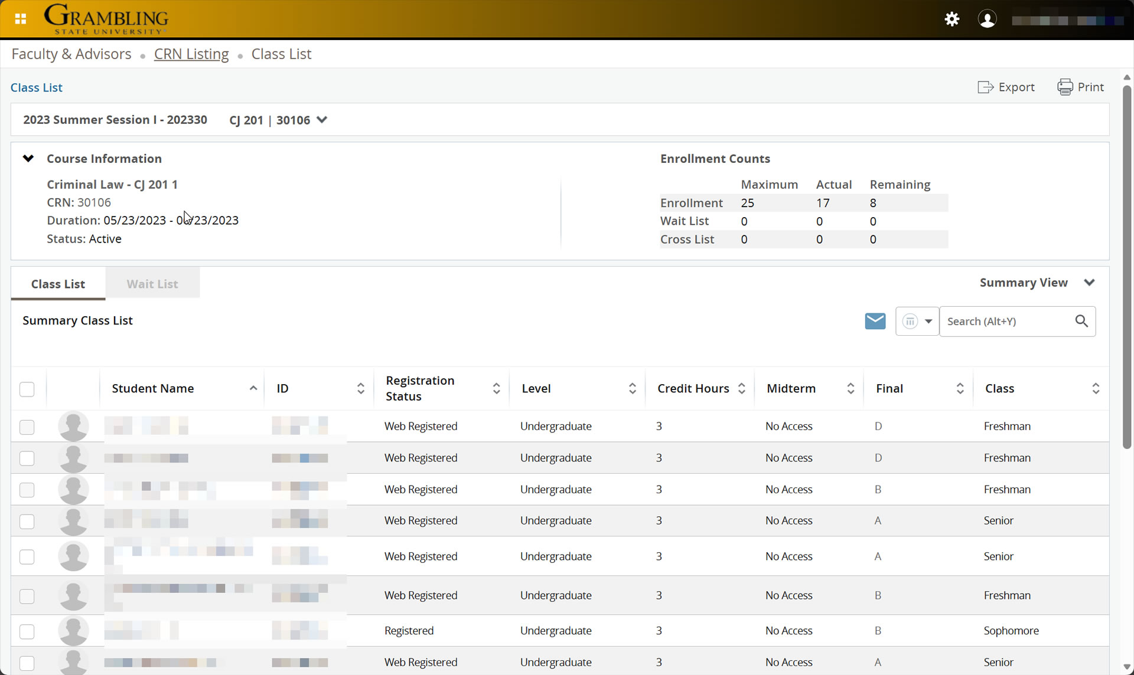Select the checkbox for the first student row
This screenshot has height=675, width=1134.
(27, 427)
